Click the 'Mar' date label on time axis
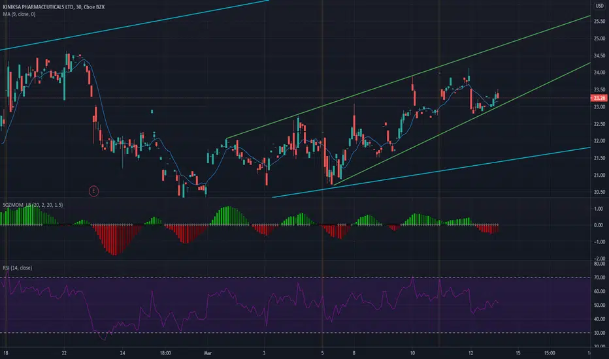The width and height of the screenshot is (609, 359). click(x=208, y=353)
